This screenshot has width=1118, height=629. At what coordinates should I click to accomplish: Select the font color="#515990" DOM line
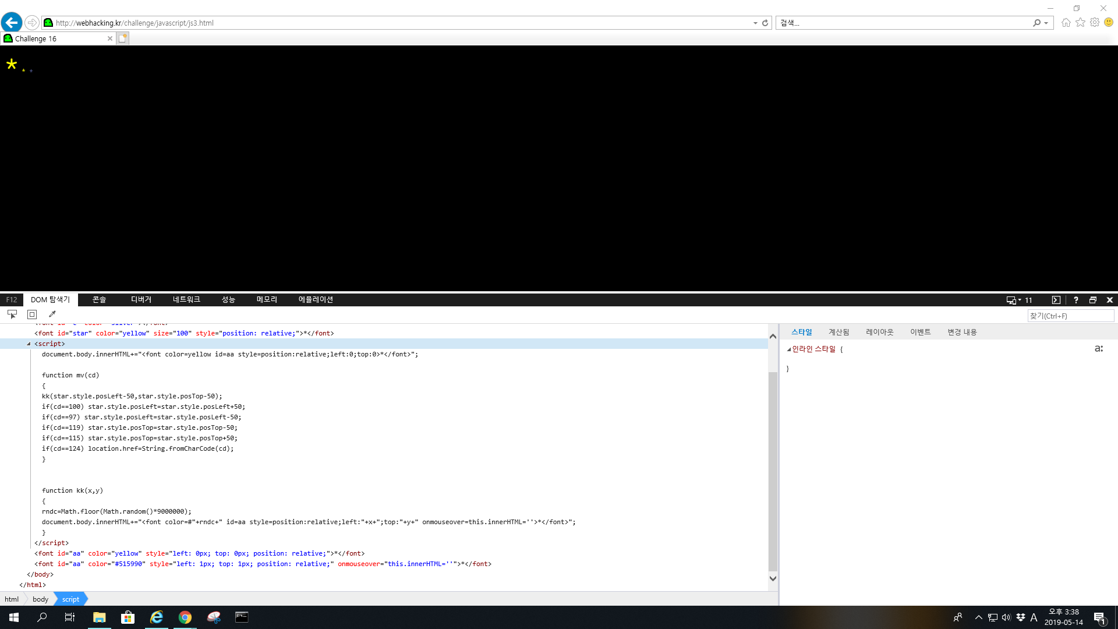click(263, 564)
